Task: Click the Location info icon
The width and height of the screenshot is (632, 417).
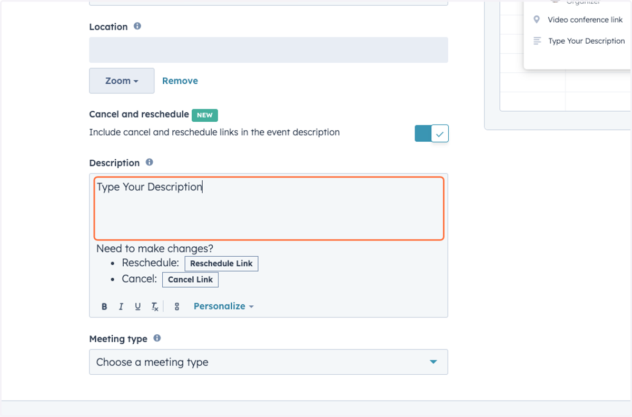Action: coord(137,26)
